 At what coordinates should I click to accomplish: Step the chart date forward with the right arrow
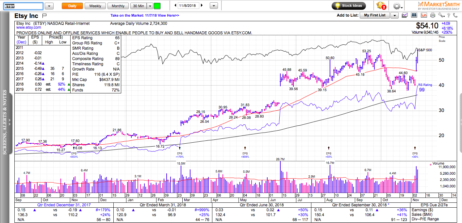[202, 6]
